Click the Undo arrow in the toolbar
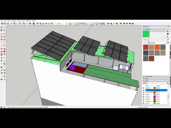 click(x=24, y=23)
